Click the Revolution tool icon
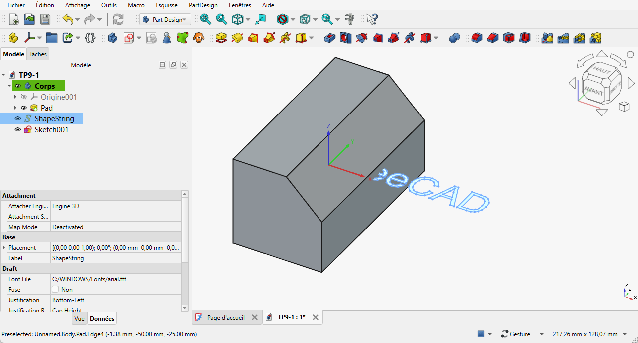Image resolution: width=638 pixels, height=343 pixels. coord(237,38)
